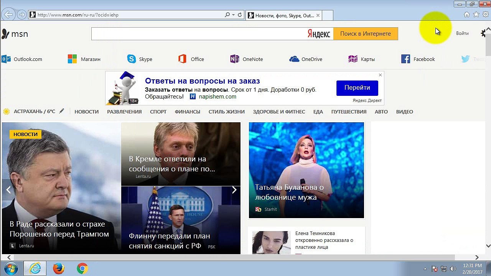Click the yellow "НОВОСТИ" badge

(x=26, y=134)
